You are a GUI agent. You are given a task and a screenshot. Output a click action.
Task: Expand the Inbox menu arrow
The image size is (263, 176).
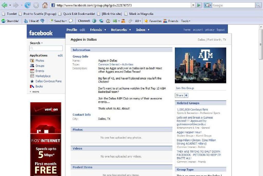[148, 30]
